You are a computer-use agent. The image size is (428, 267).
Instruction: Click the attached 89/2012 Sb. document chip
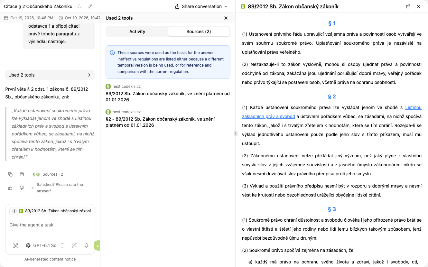tap(51, 211)
